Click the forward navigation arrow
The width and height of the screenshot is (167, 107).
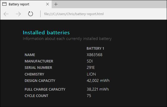point(18,14)
